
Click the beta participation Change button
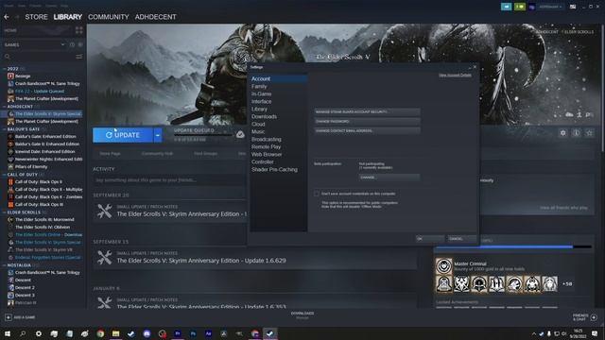click(389, 178)
